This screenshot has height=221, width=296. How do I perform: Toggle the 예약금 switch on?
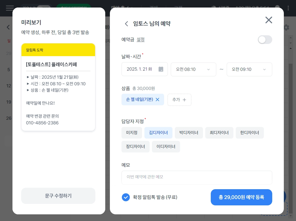click(265, 40)
